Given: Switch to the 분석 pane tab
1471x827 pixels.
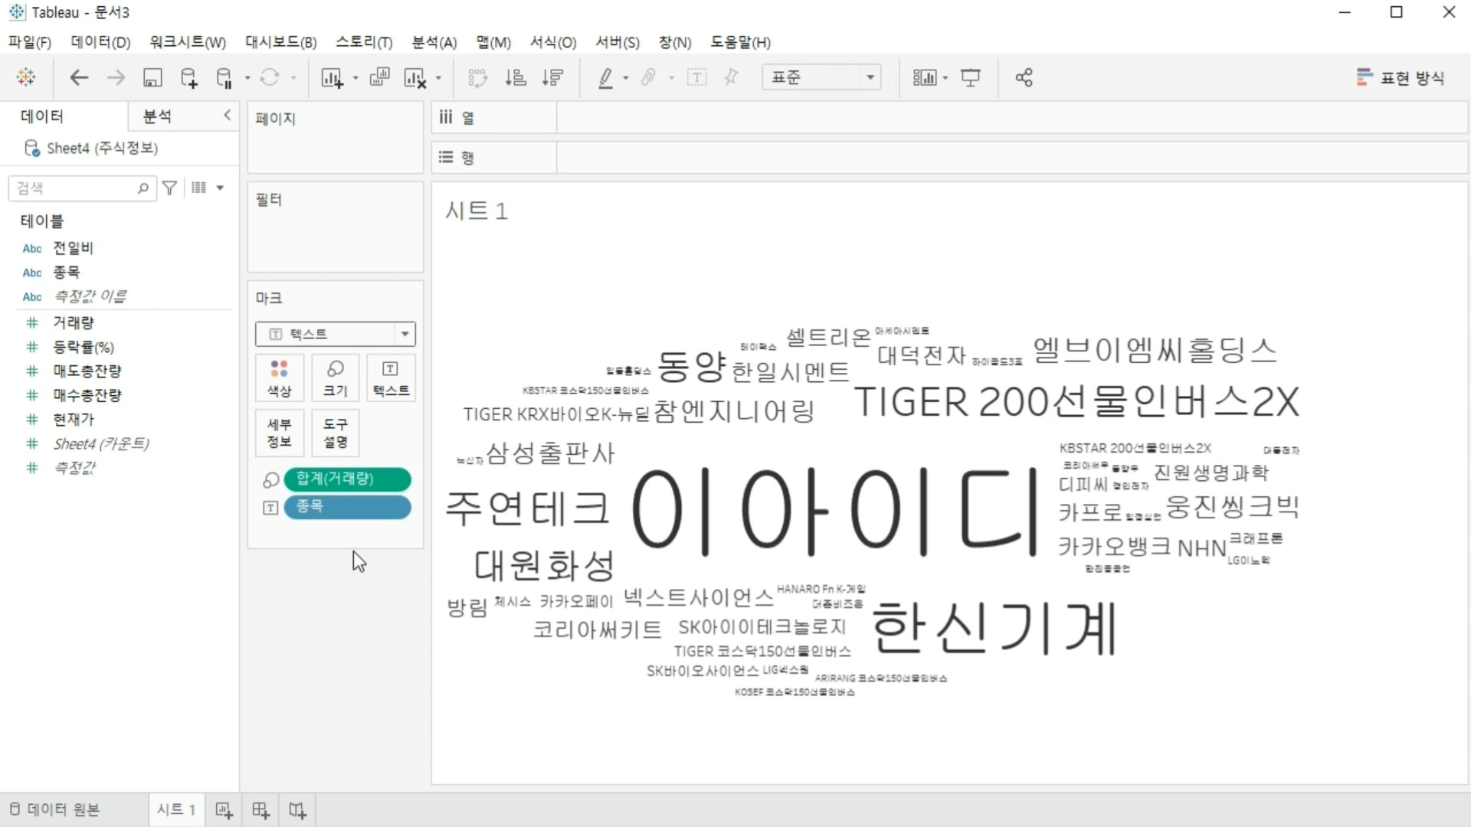Looking at the screenshot, I should (158, 116).
